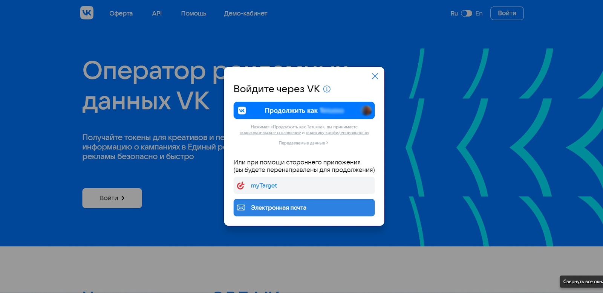Close the VK login dialog

375,76
